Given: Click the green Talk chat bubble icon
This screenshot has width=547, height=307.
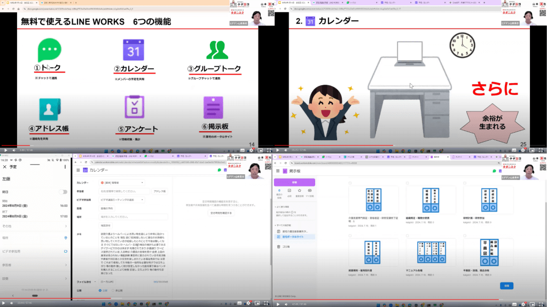Looking at the screenshot, I should click(x=46, y=52).
